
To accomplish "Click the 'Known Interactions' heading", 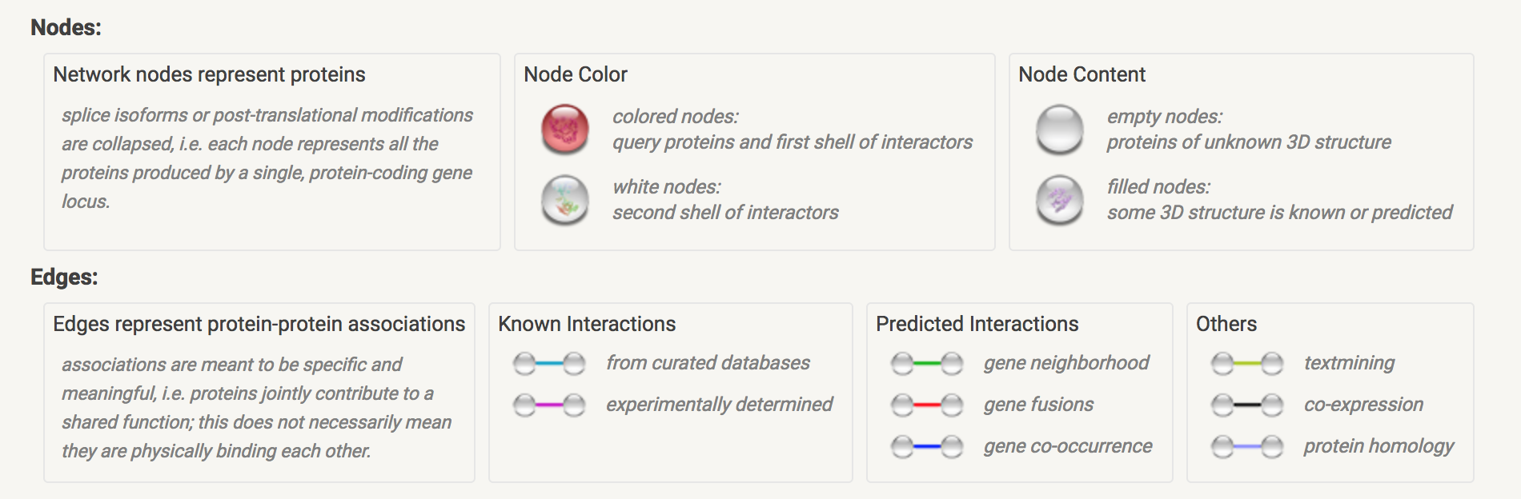I will (587, 324).
